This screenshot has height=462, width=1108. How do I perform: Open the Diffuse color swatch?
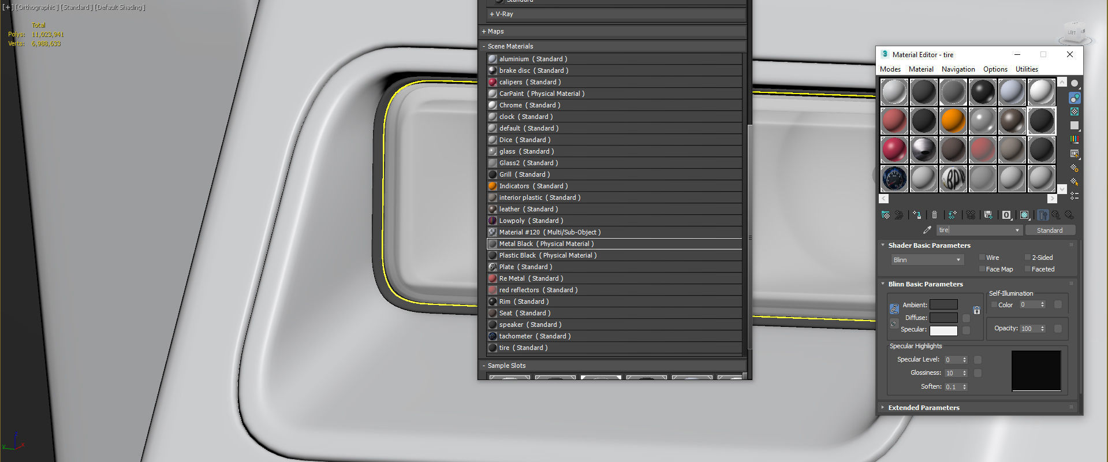pyautogui.click(x=943, y=318)
